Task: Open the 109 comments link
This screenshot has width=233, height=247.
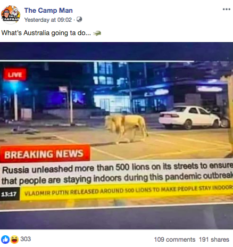Action: (x=174, y=240)
